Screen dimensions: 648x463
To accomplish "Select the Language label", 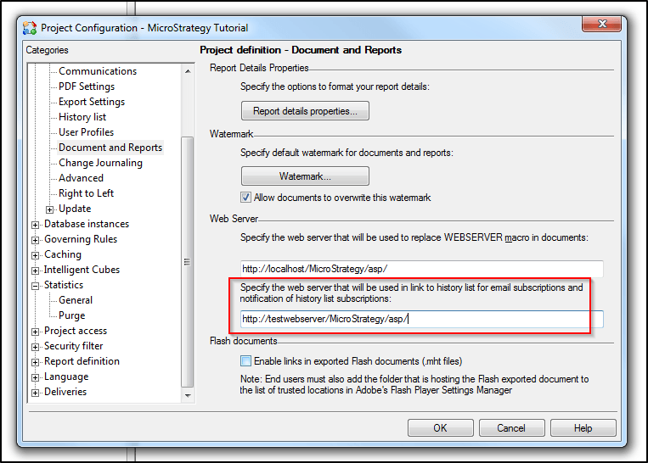I will 66,377.
